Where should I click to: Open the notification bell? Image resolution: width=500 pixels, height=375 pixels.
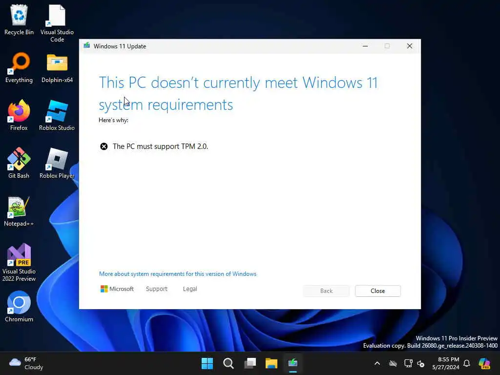point(467,363)
